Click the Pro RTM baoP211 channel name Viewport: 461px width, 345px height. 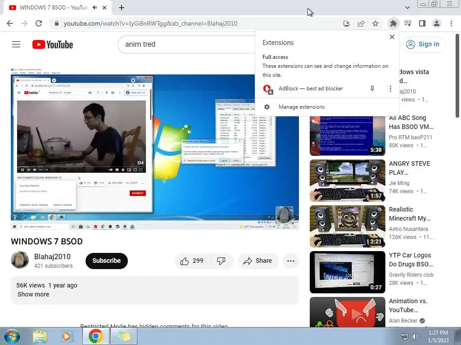pos(411,137)
